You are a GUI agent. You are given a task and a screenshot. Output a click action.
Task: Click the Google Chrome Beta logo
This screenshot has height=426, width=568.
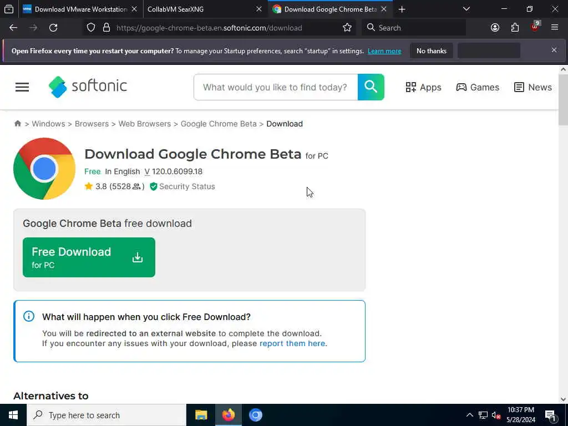point(44,169)
